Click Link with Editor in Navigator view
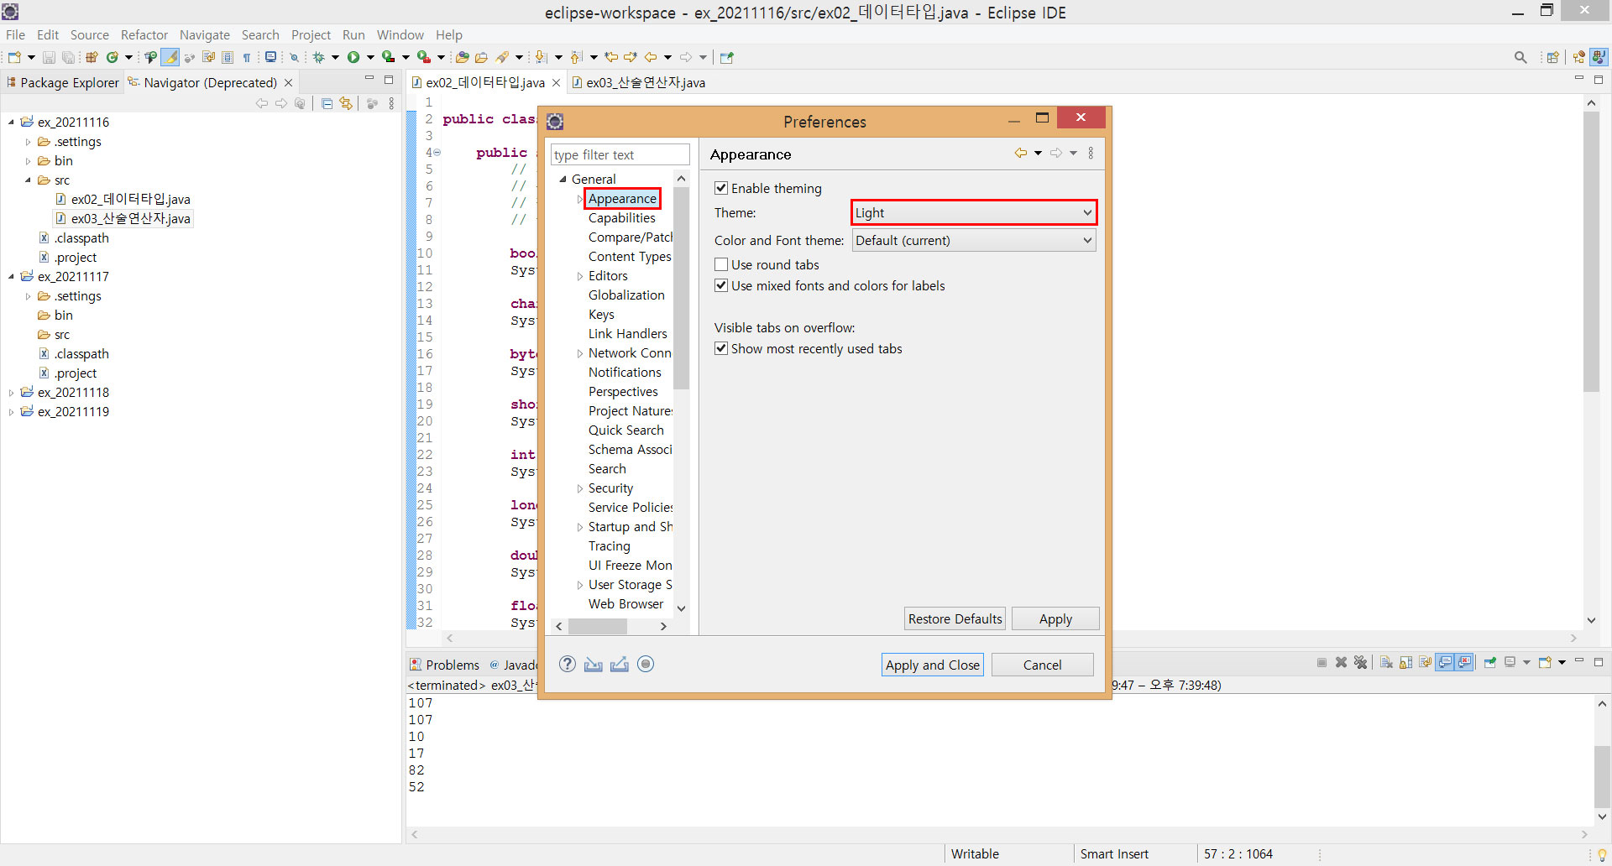Screen dimensions: 1612x866 pyautogui.click(x=346, y=103)
